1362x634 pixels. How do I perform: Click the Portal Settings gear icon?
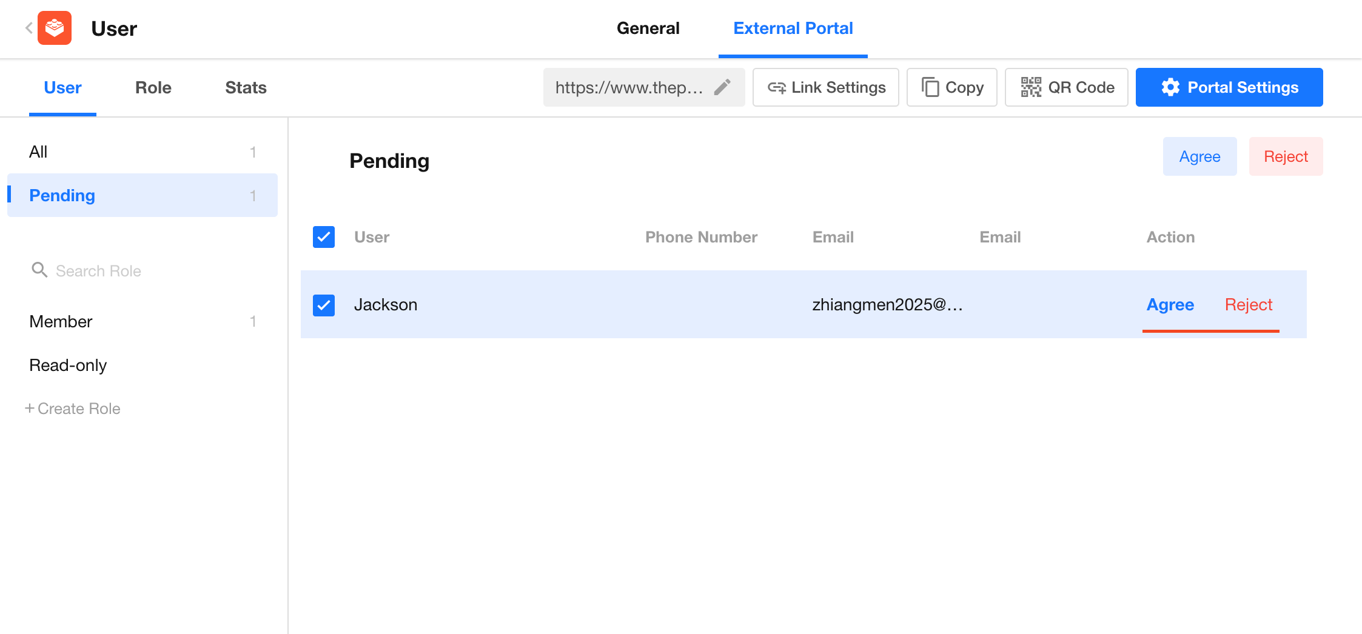point(1170,87)
